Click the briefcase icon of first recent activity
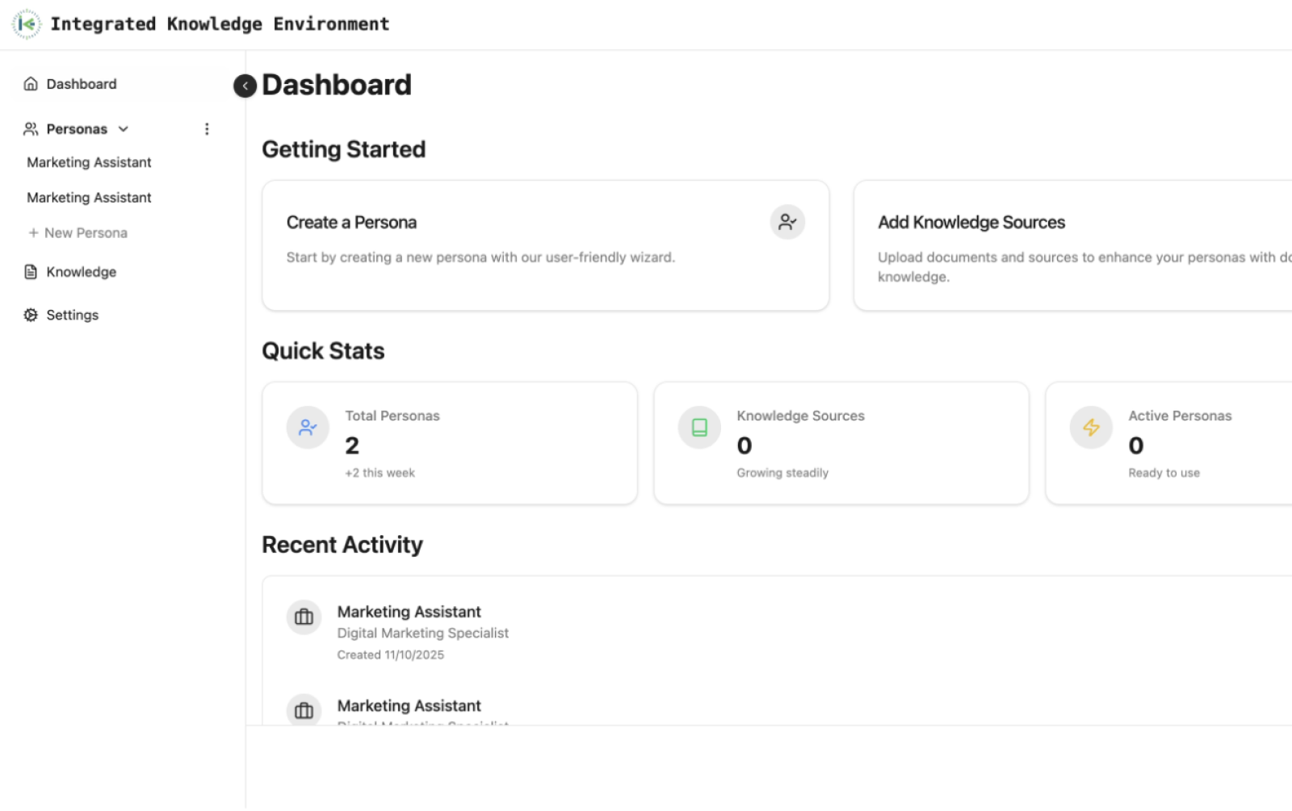 tap(304, 617)
